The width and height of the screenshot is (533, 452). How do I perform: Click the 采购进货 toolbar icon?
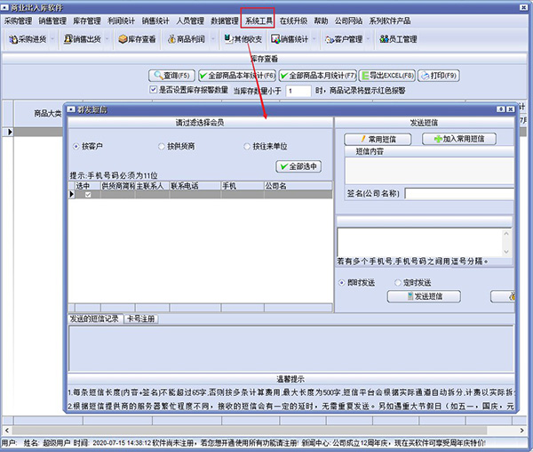coord(13,39)
